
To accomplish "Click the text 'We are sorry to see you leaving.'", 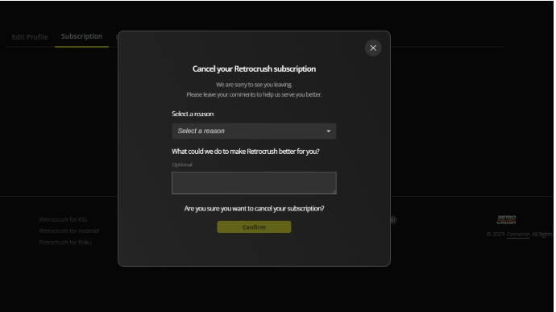I will (254, 85).
